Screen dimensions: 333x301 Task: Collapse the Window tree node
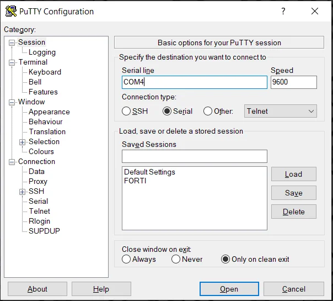coord(12,102)
